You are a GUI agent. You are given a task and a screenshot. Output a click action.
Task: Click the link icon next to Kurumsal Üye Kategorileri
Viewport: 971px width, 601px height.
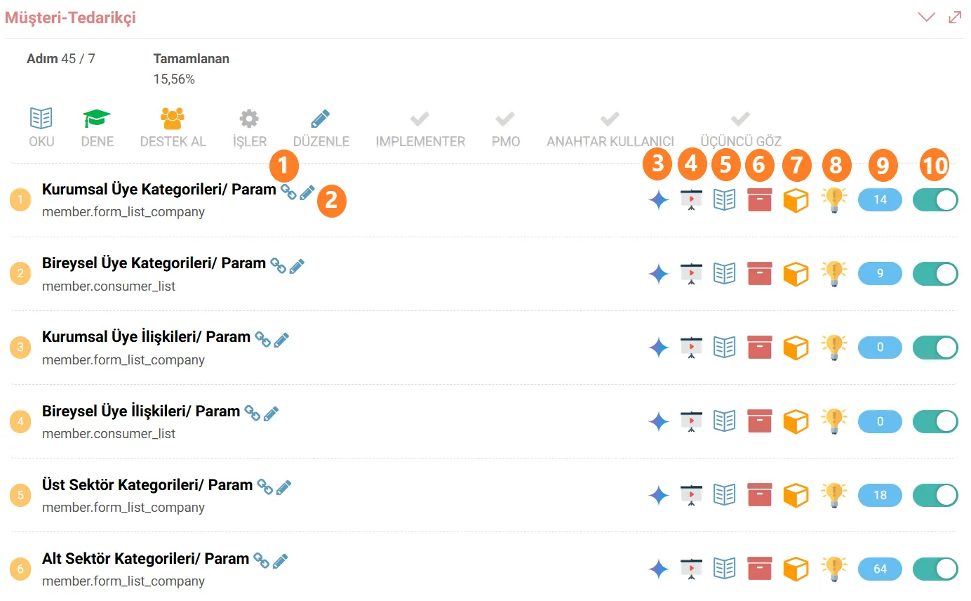click(x=288, y=192)
